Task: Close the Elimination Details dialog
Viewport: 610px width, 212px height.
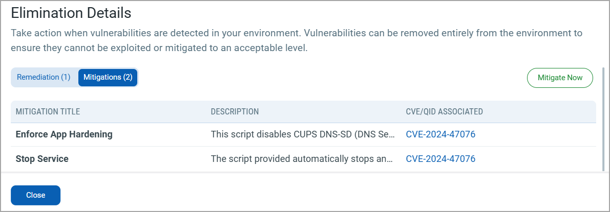Action: click(36, 195)
